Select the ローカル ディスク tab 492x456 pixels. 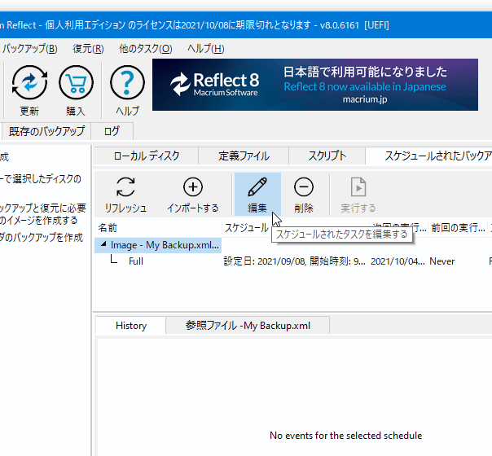[x=147, y=156]
